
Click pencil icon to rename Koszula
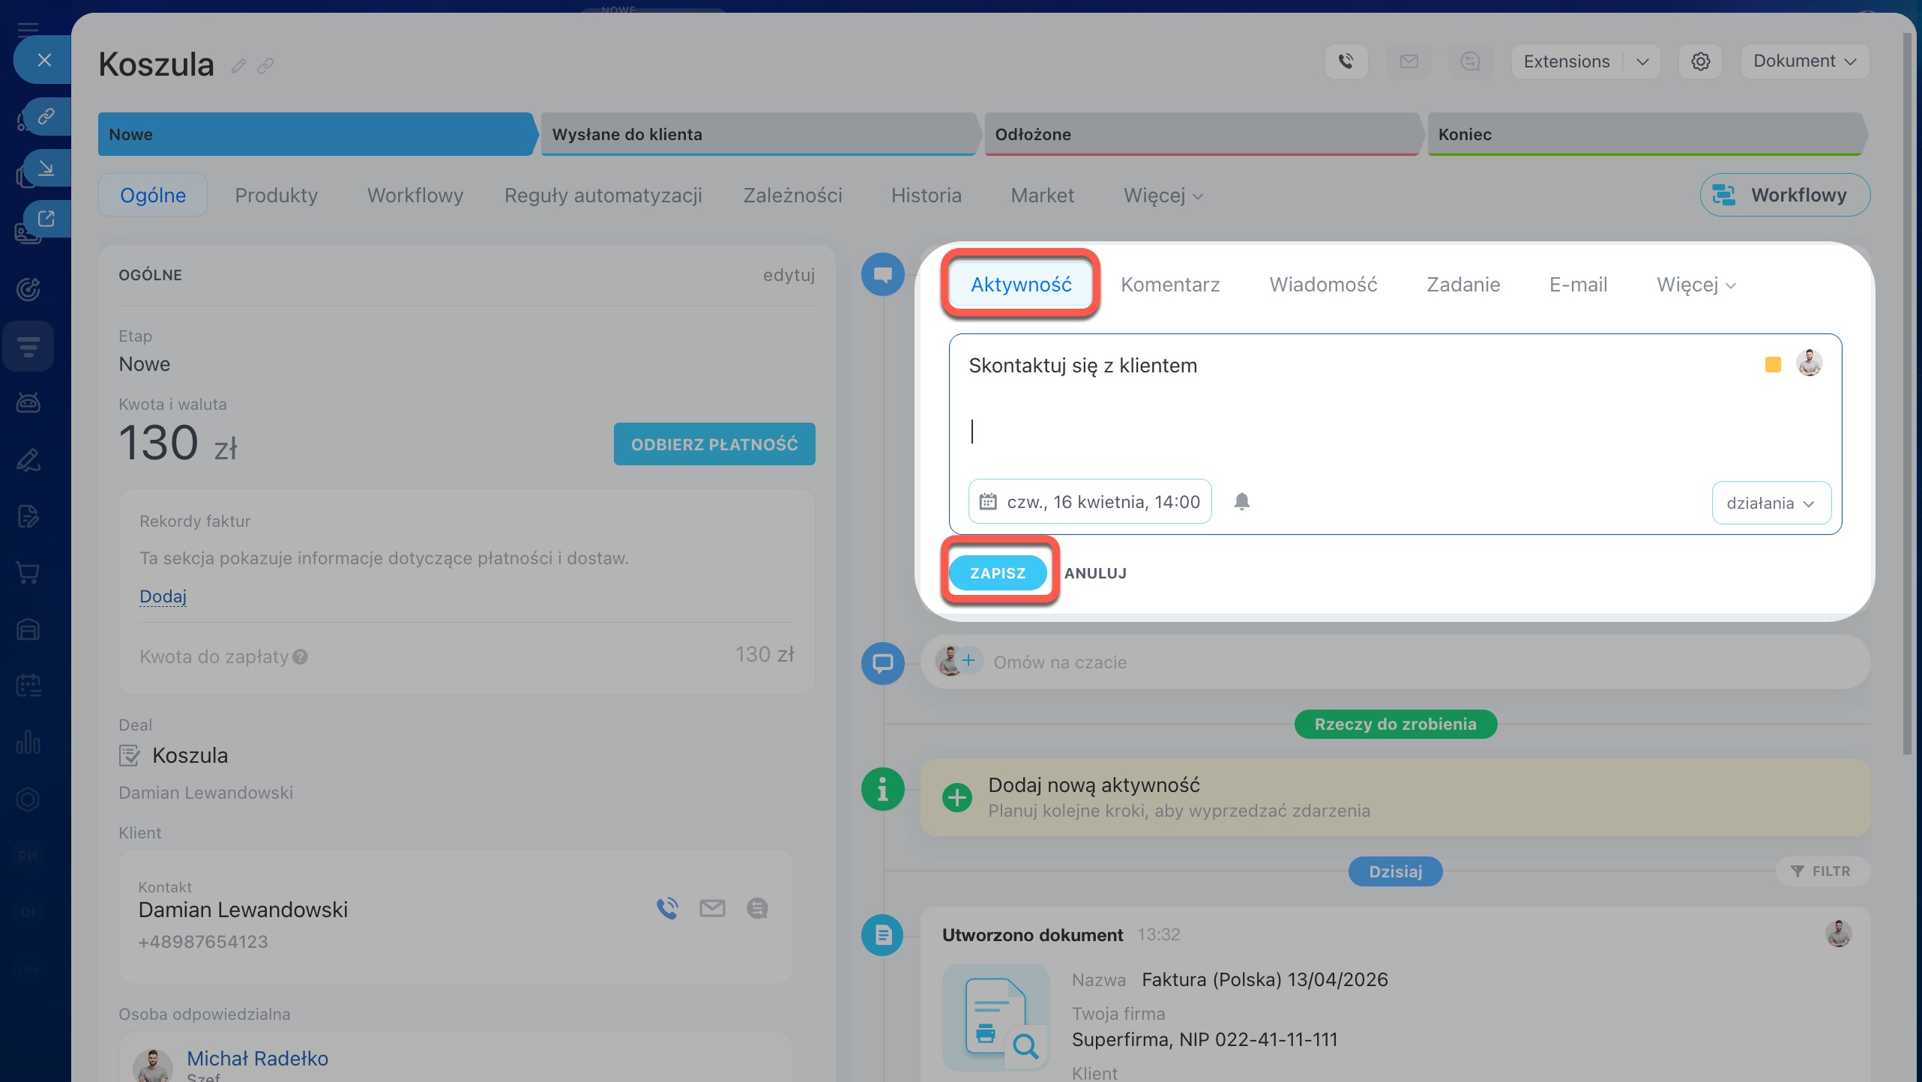[238, 67]
